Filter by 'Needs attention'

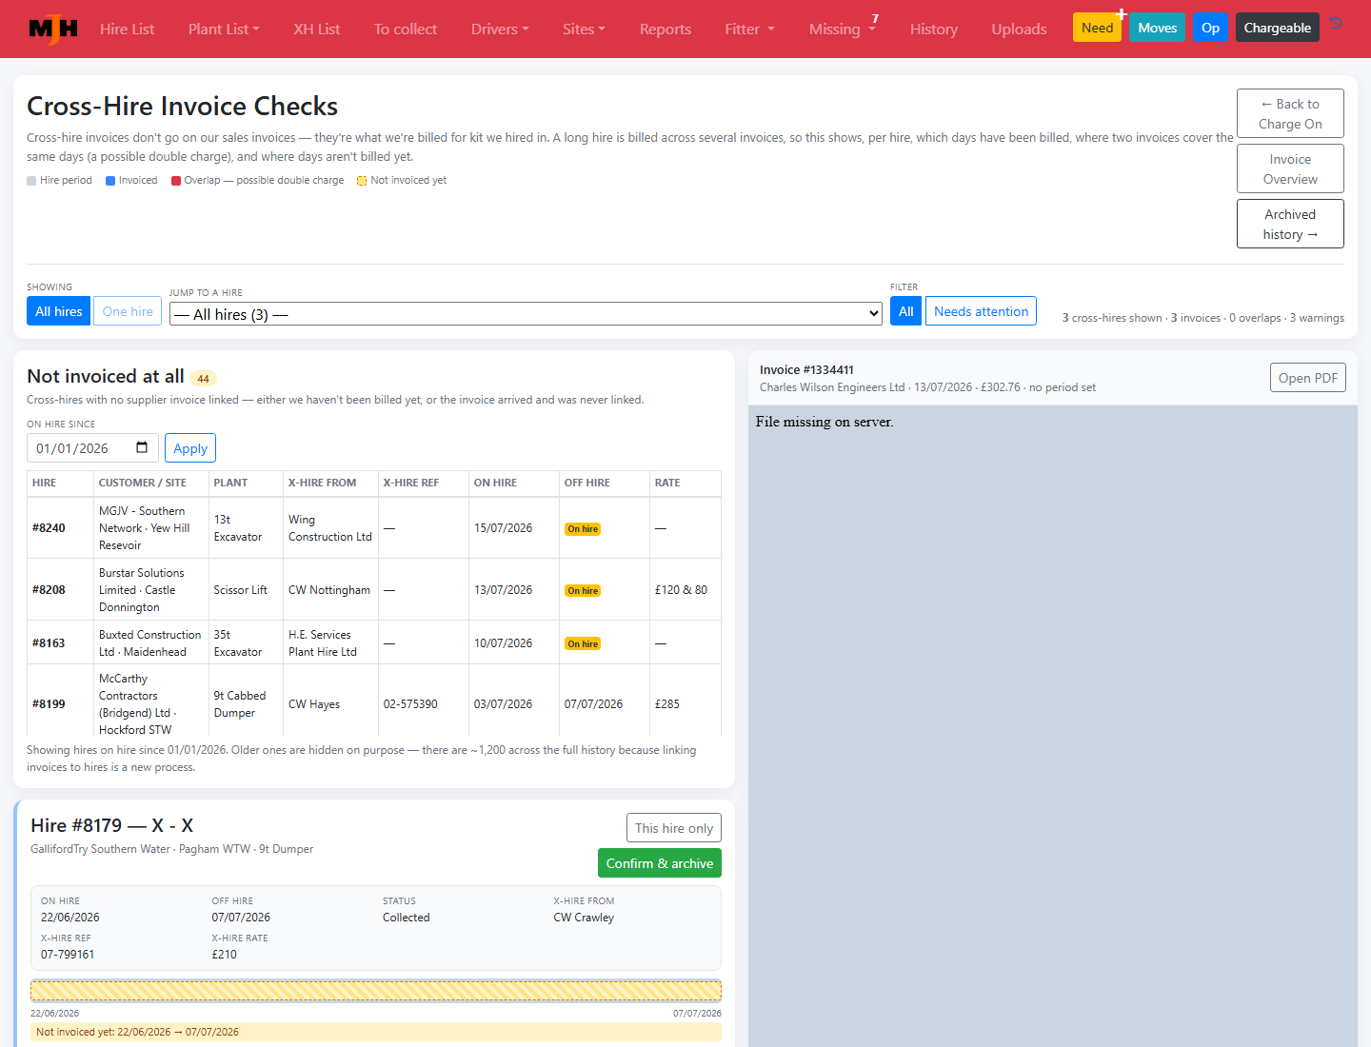pos(981,311)
